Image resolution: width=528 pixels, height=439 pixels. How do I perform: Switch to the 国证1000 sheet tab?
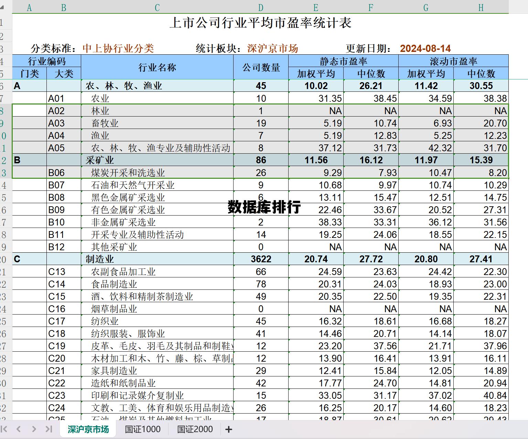142,429
